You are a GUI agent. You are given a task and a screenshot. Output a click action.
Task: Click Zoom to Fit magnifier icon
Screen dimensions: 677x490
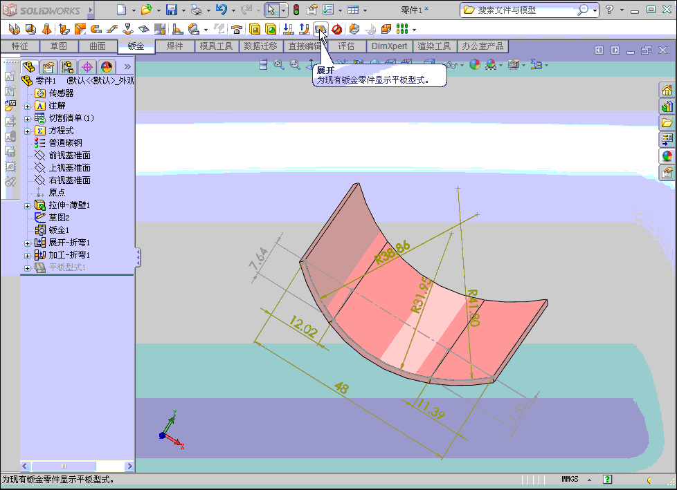[x=279, y=65]
